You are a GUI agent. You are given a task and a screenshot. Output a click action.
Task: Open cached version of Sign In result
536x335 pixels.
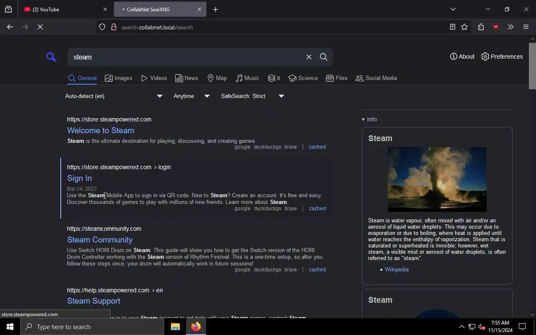click(x=317, y=209)
